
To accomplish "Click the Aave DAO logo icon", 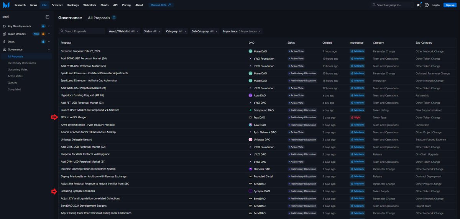I will (250, 125).
